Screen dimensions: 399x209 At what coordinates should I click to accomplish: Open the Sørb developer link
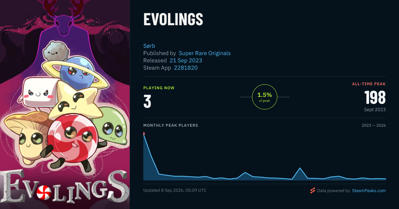pyautogui.click(x=149, y=46)
